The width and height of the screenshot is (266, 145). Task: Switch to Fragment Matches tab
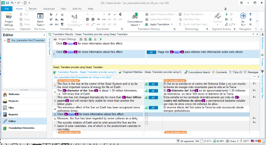click(151, 72)
